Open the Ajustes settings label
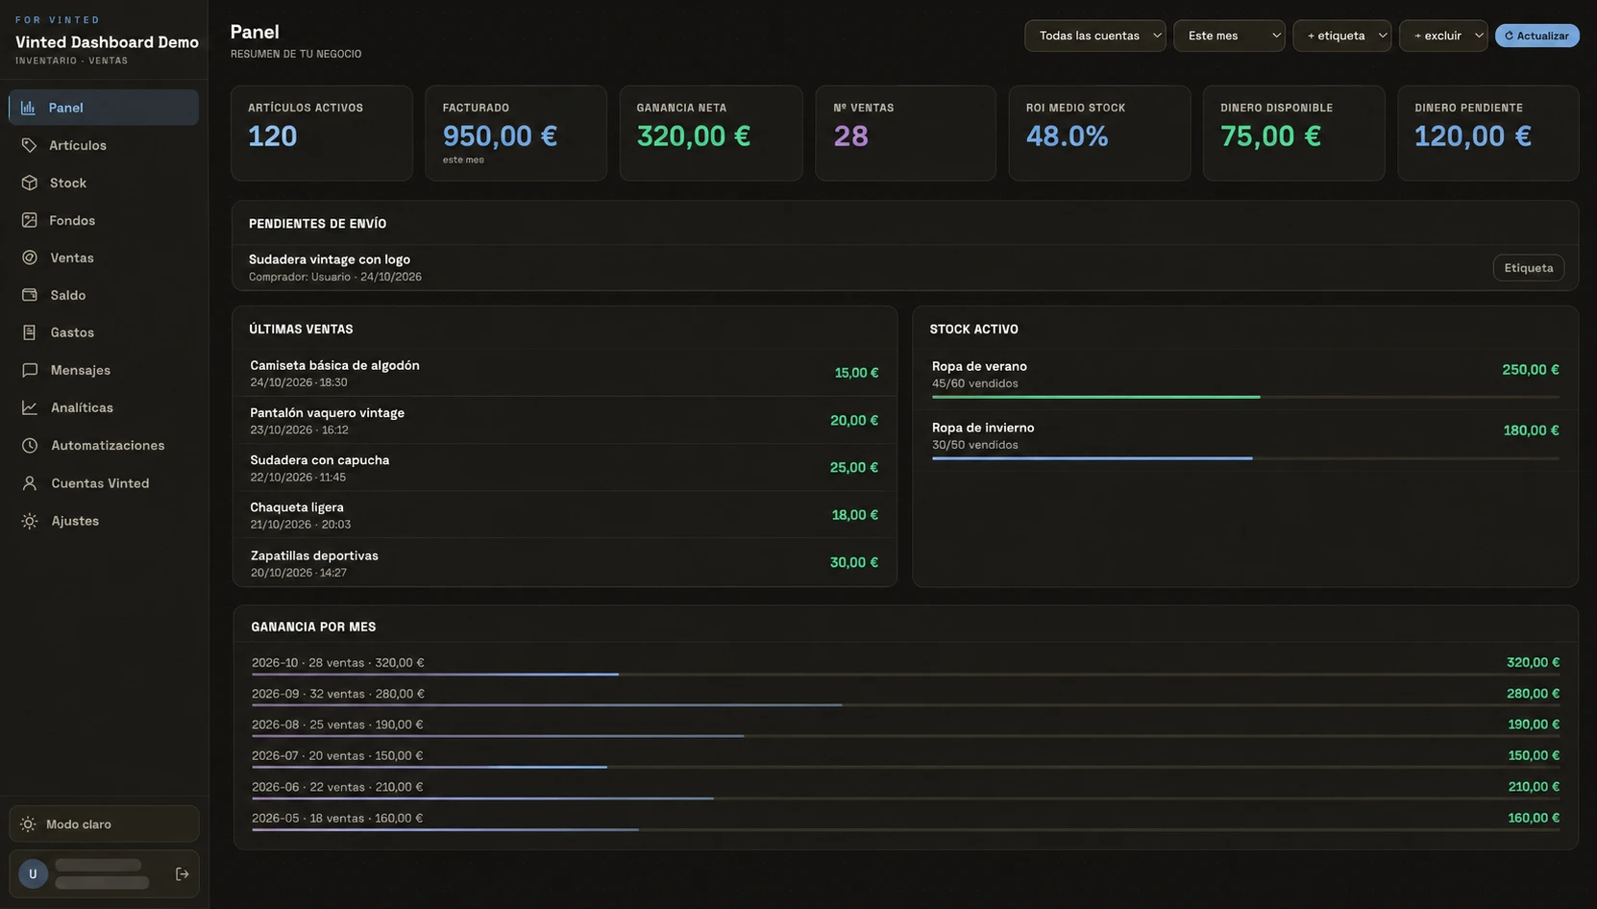 point(75,521)
